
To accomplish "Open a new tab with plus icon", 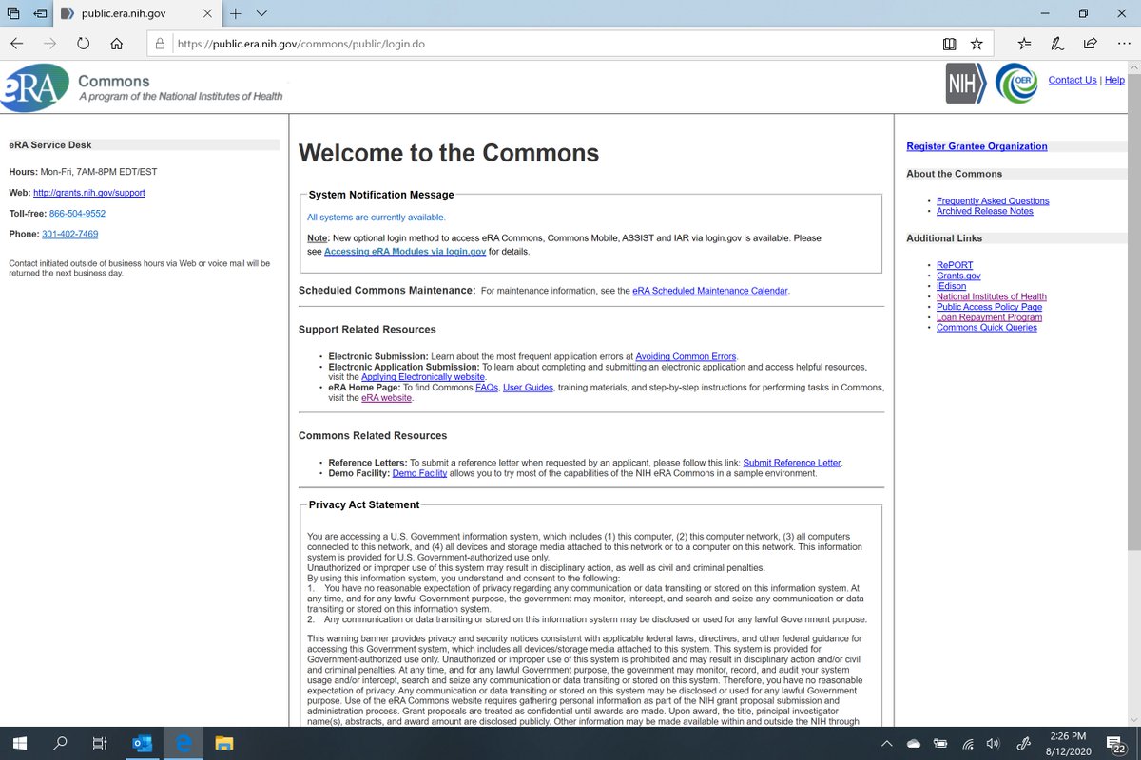I will 235,13.
